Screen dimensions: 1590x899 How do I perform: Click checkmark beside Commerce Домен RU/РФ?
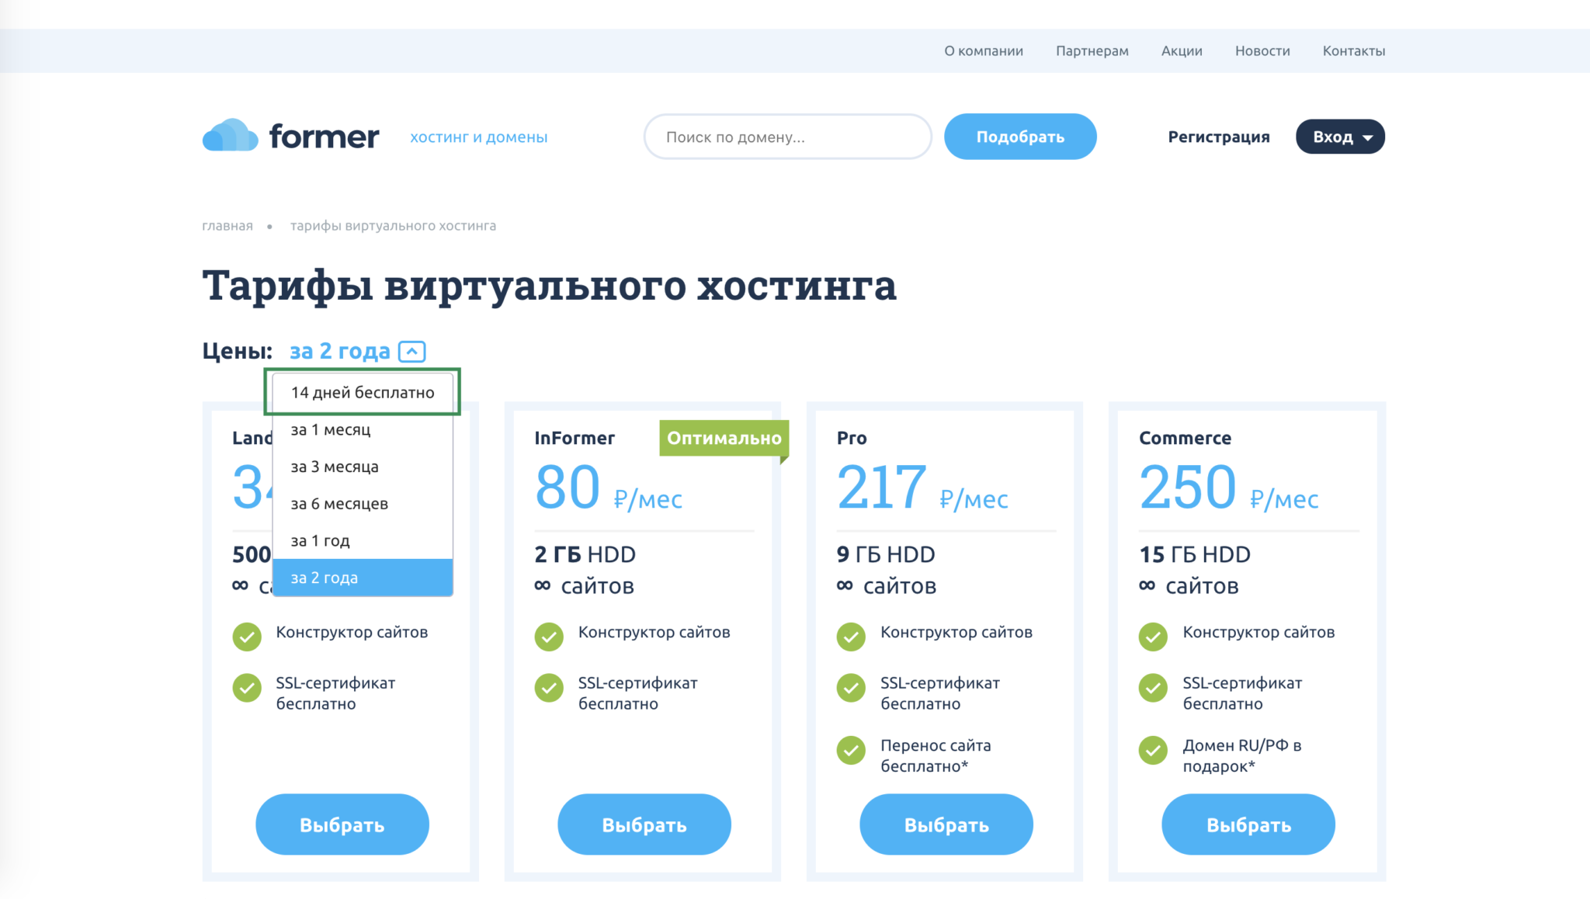coord(1153,750)
